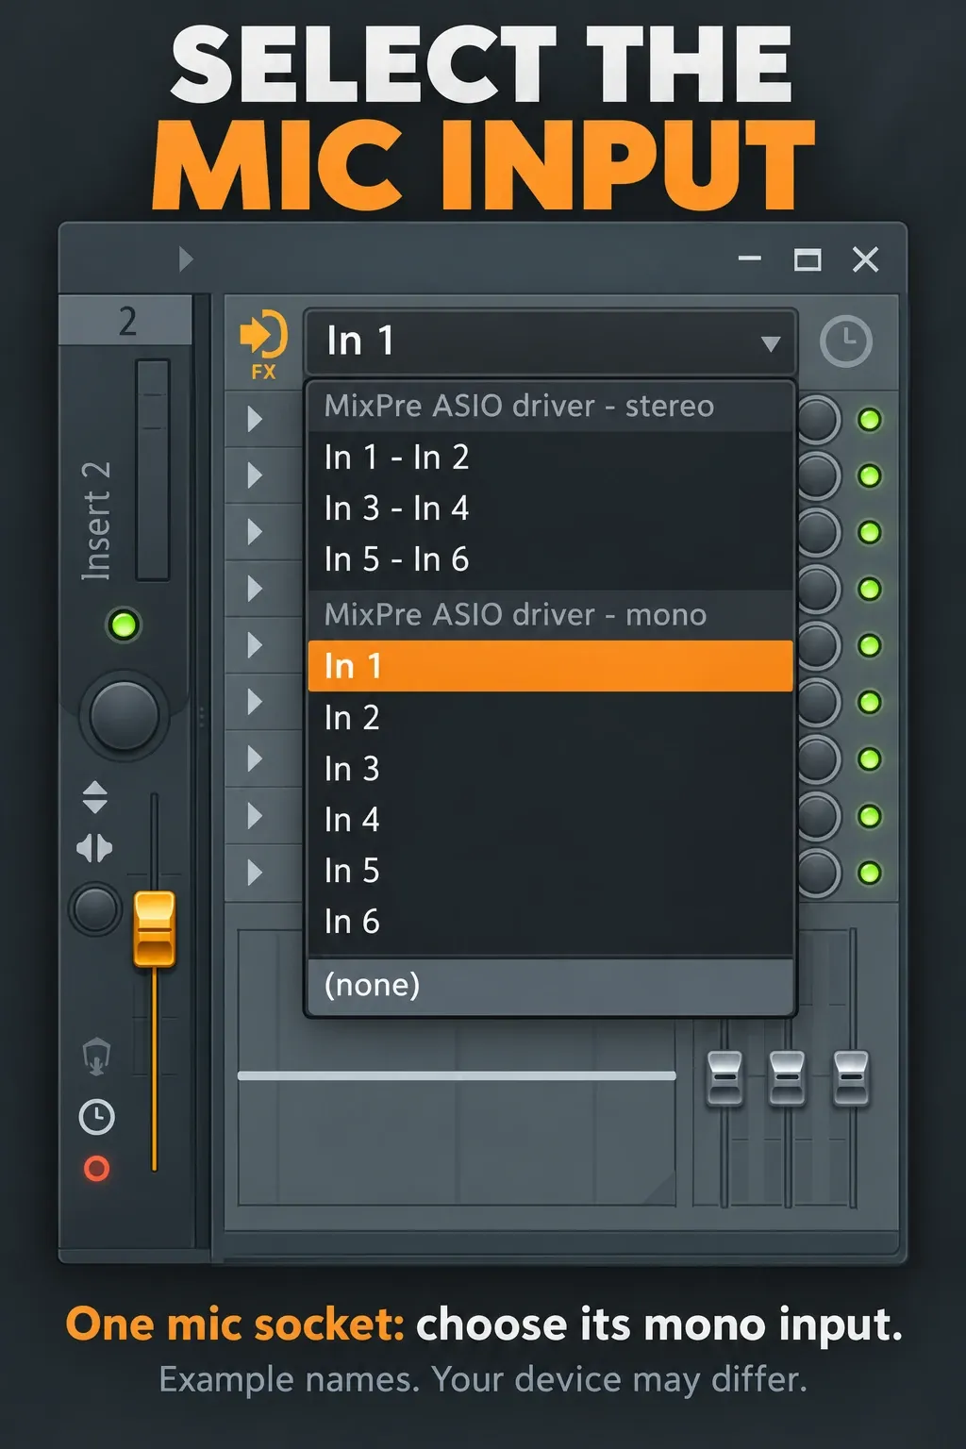This screenshot has height=1449, width=966.
Task: Click the right EQ band fader
Action: (850, 1077)
